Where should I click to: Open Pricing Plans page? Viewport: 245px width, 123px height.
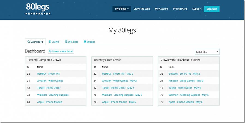[x=180, y=9]
